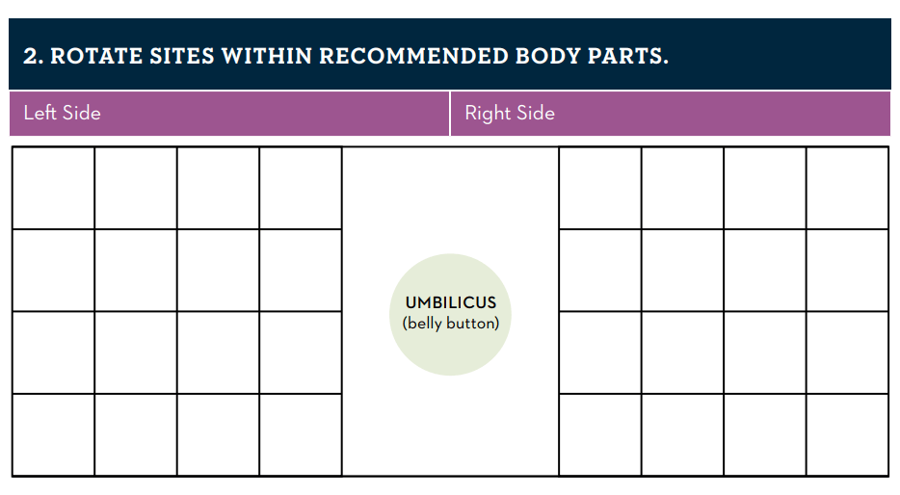
Task: Mark the first-row, first-column right grid box
Action: click(x=600, y=188)
